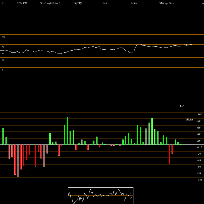This screenshot has height=204, width=204.
Task: Click the MR value 56.84 near the 80 line
Action: click(x=190, y=120)
